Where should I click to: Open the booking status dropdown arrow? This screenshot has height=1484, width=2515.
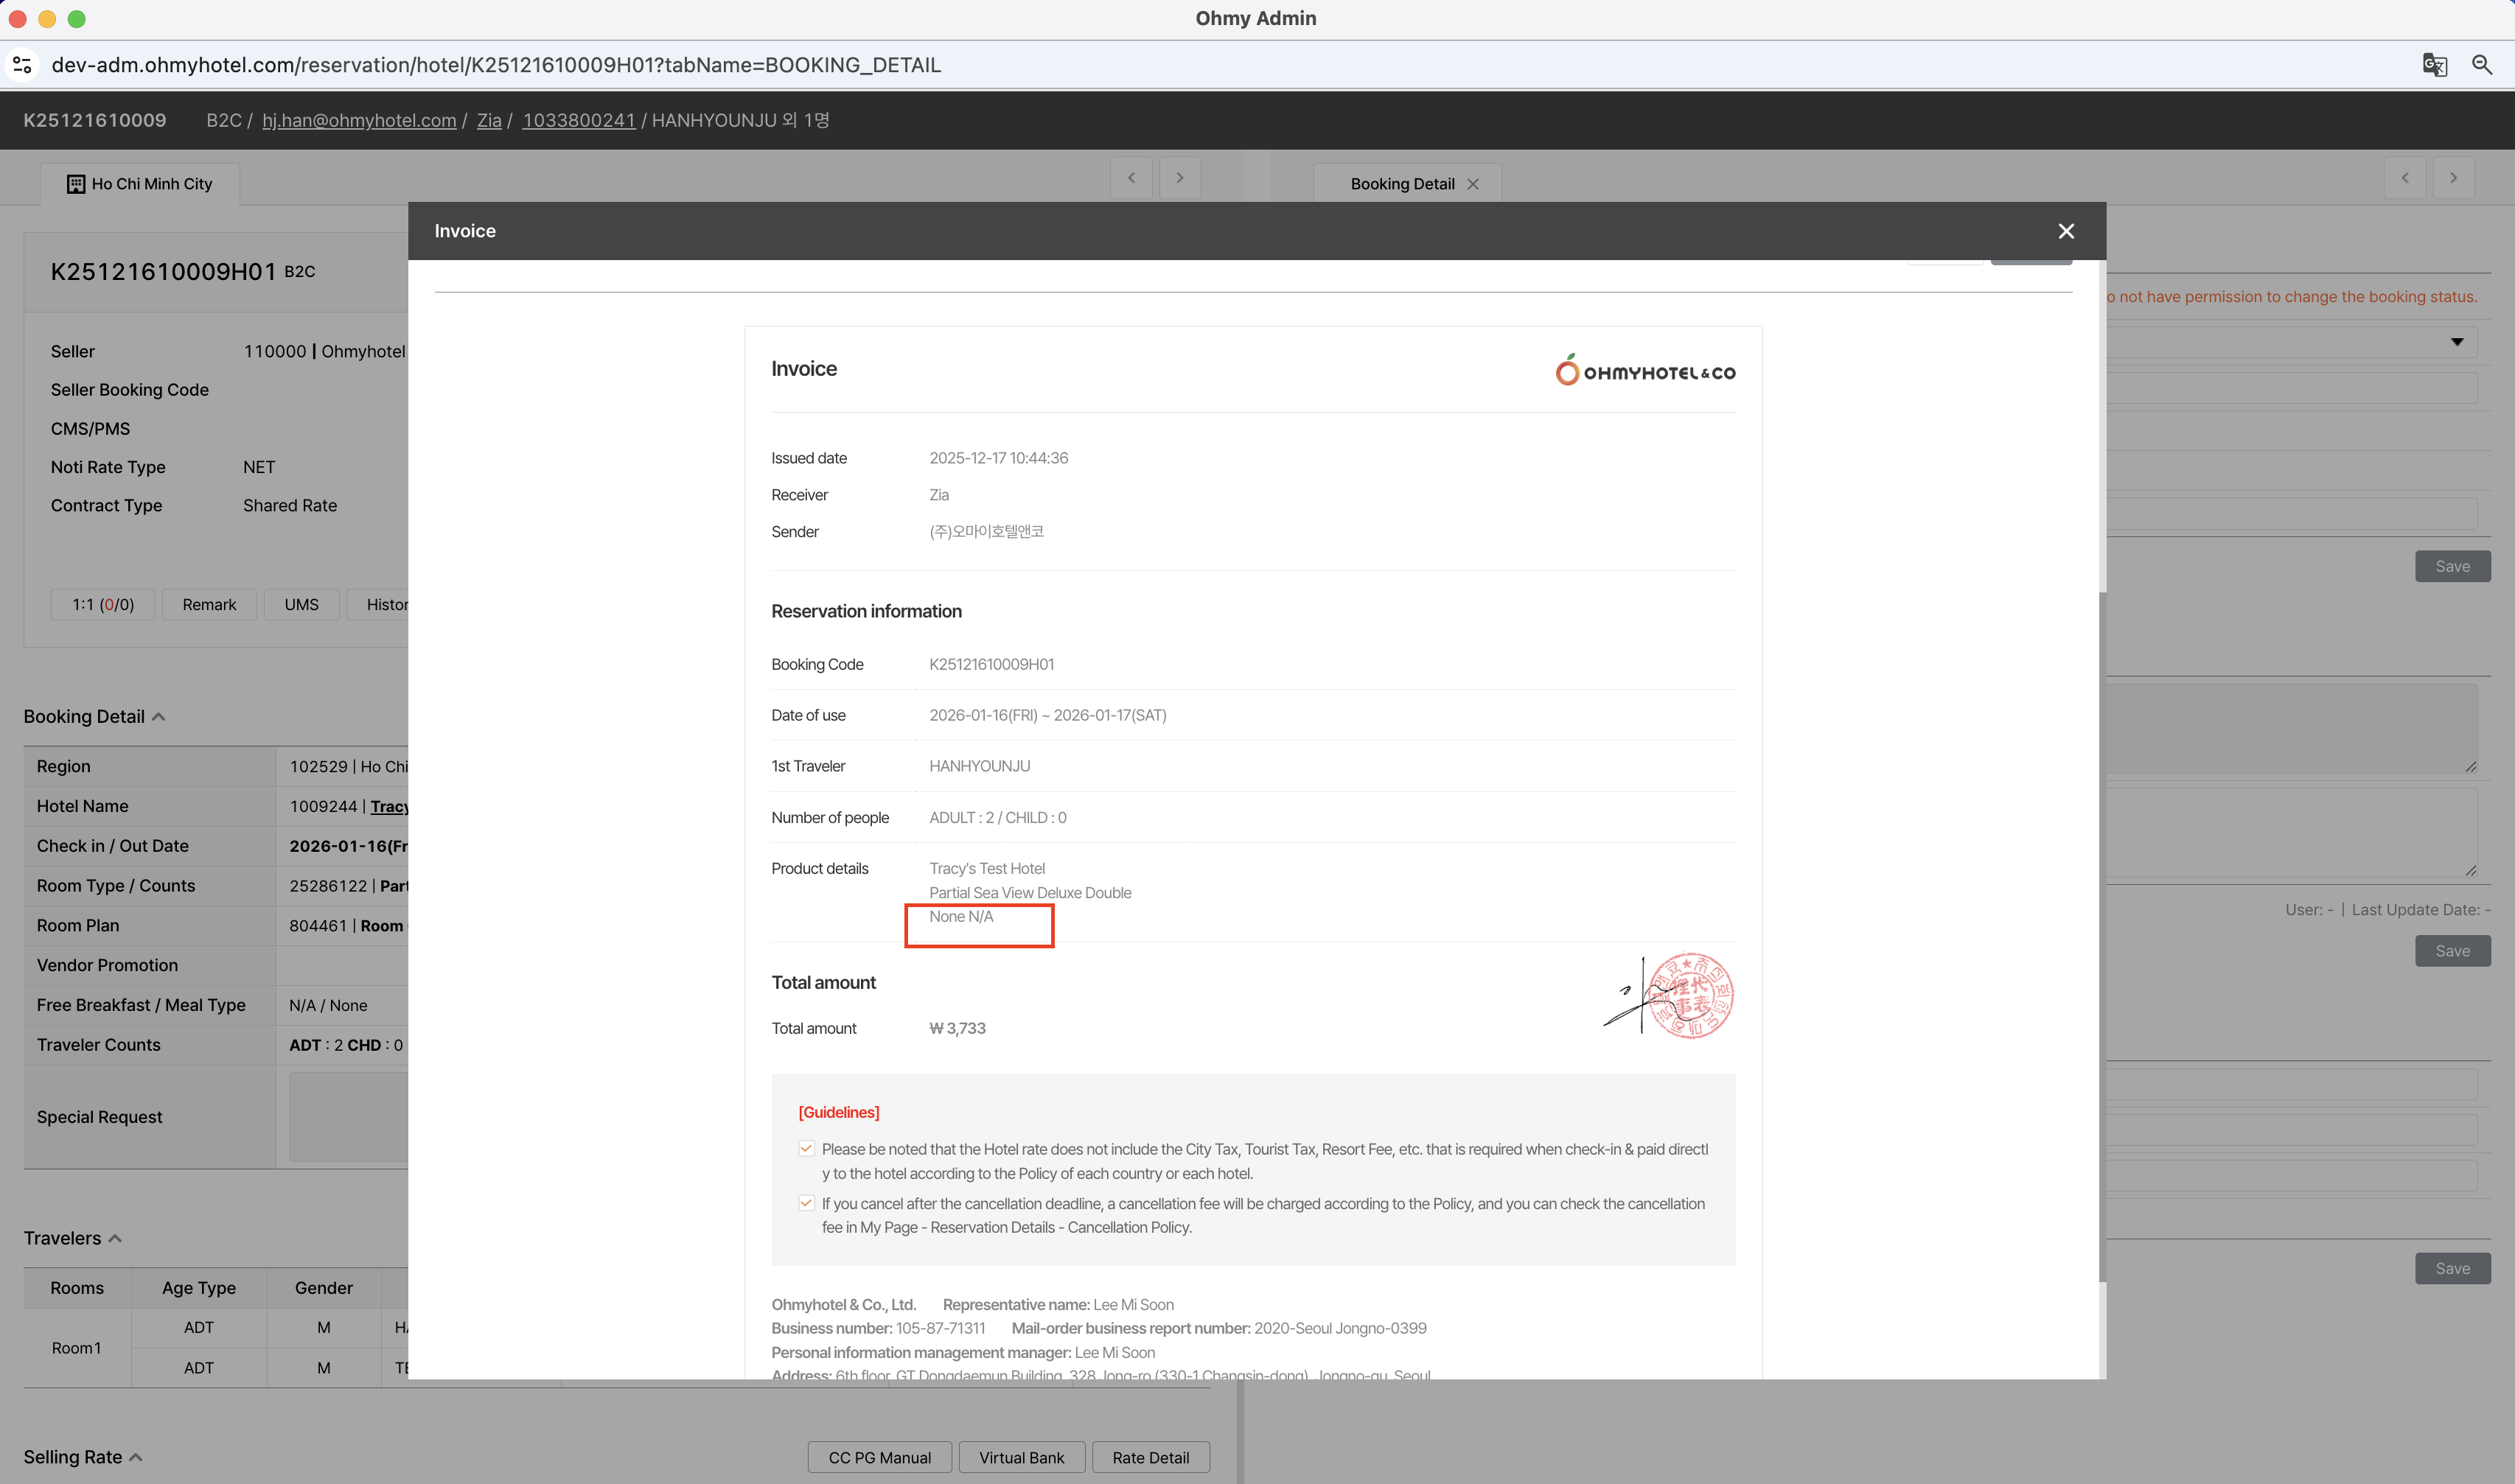(x=2457, y=342)
